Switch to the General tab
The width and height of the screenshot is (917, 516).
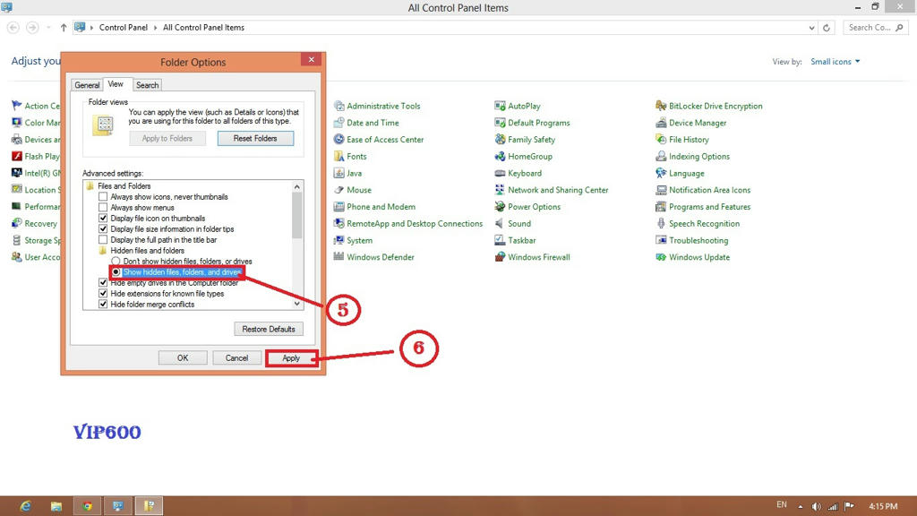click(x=87, y=85)
